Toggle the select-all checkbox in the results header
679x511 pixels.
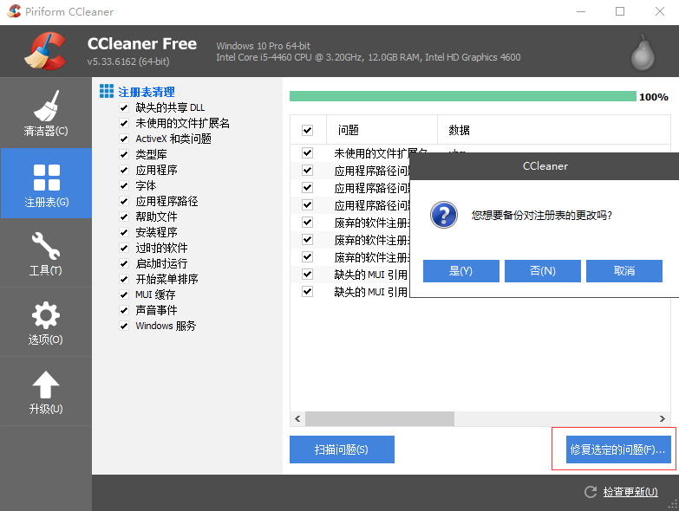point(308,130)
